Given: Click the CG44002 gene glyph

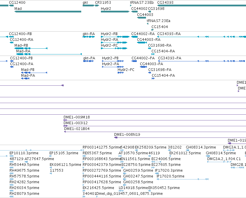Looking at the screenshot, I should pyautogui.click(x=134, y=12).
